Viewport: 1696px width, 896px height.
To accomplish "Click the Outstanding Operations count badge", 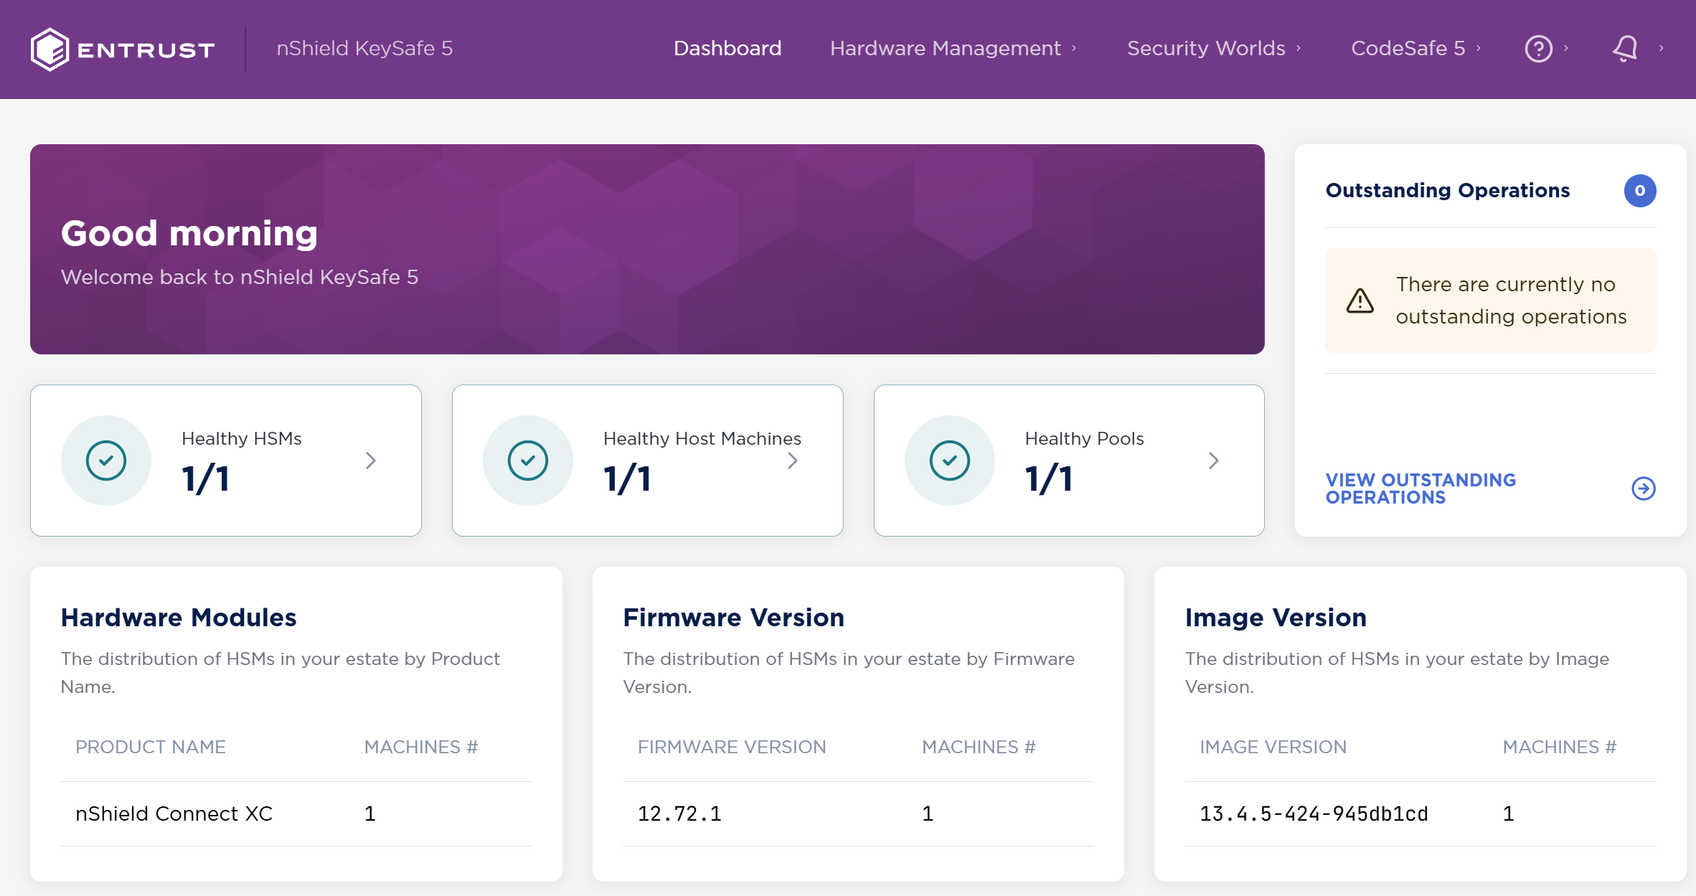I will click(1640, 191).
